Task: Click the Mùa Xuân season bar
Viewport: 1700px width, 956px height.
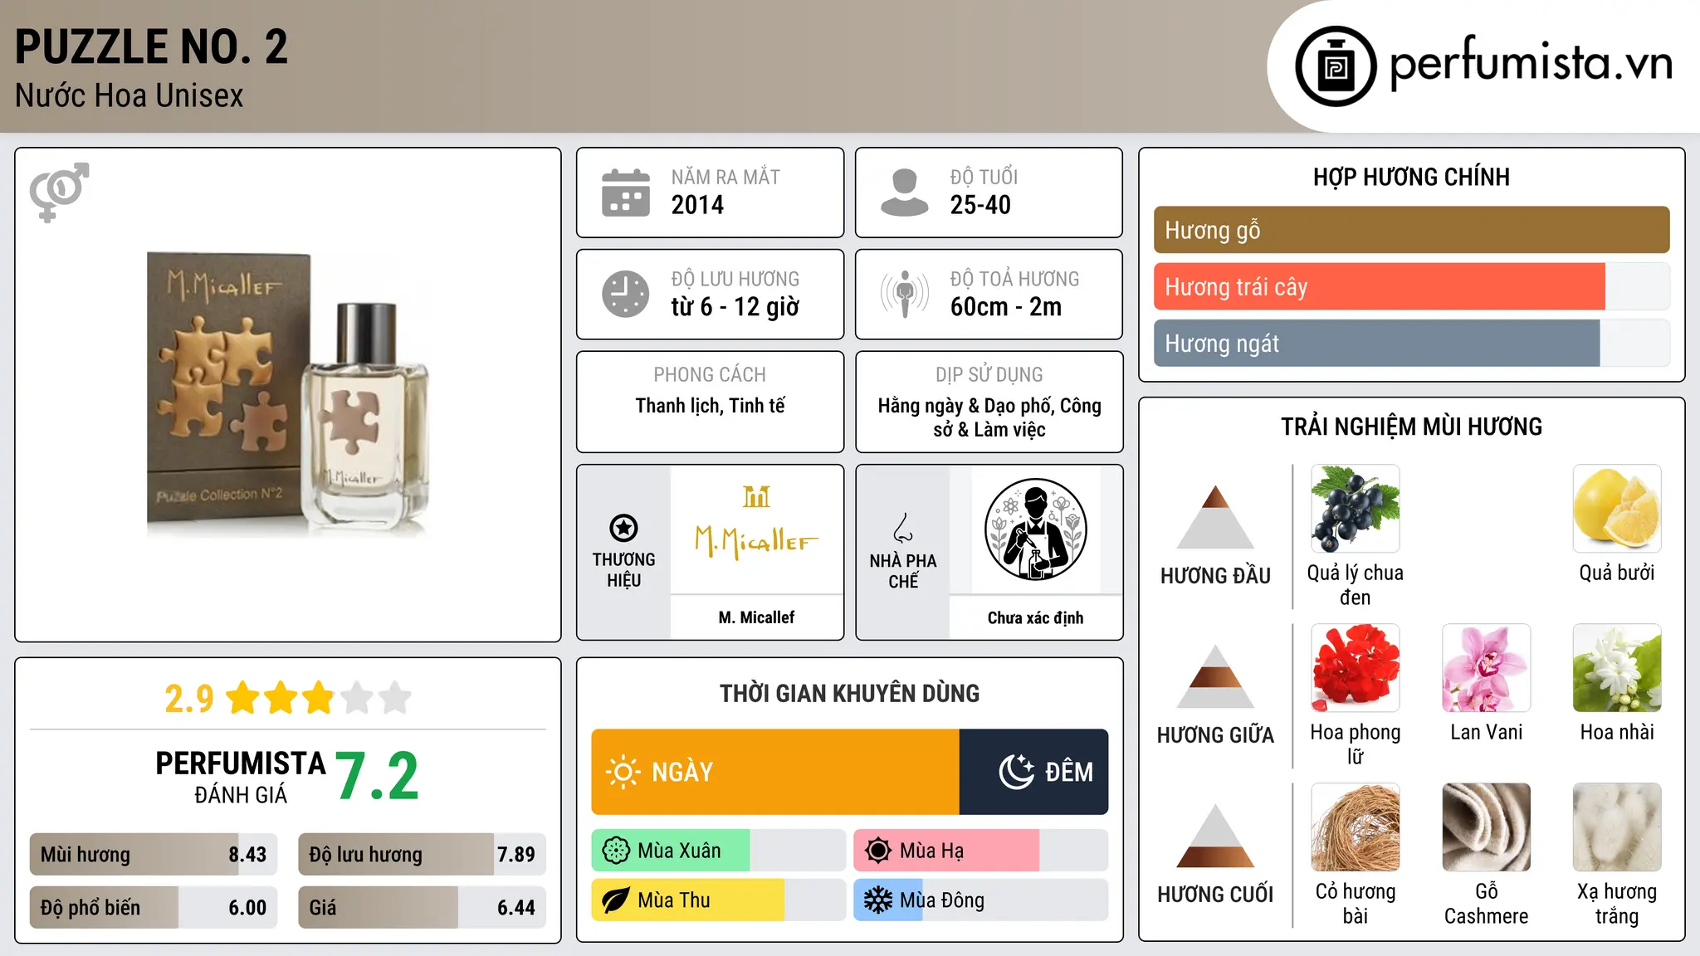Action: coord(719,851)
